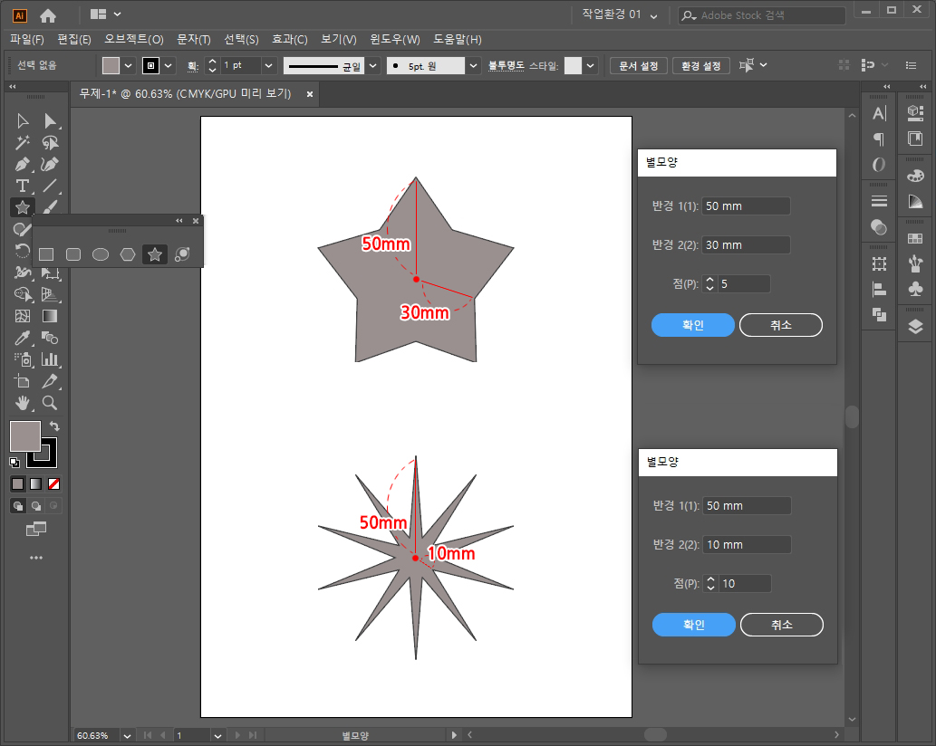The image size is (936, 746).
Task: Select the Eyedropper tool
Action: coord(23,338)
